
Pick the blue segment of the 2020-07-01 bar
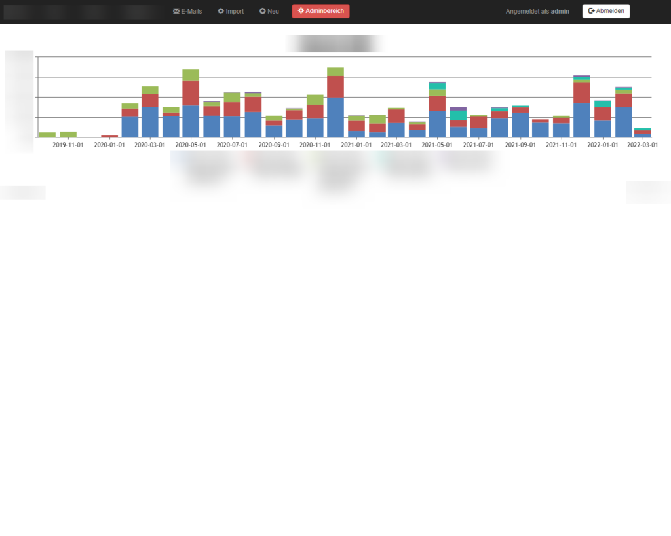click(x=232, y=127)
